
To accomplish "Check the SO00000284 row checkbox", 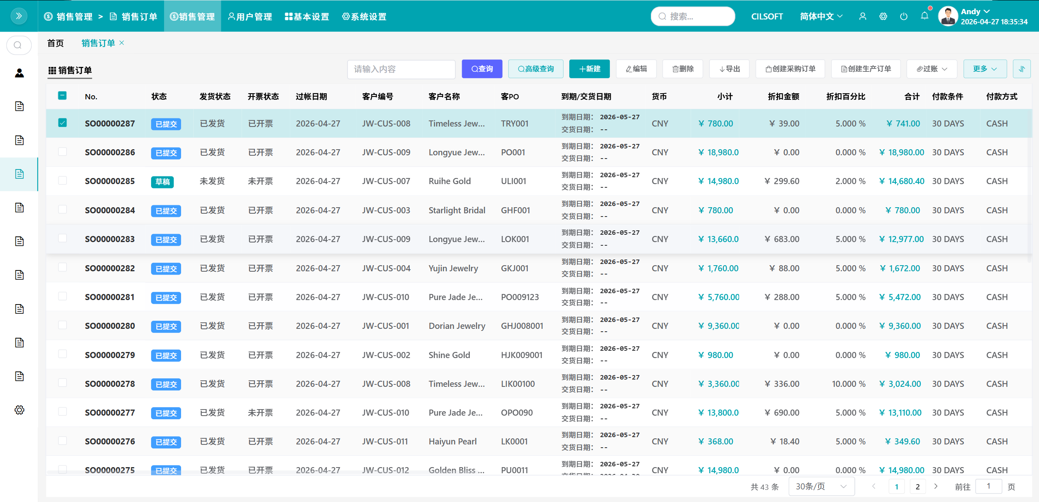I will pos(62,209).
